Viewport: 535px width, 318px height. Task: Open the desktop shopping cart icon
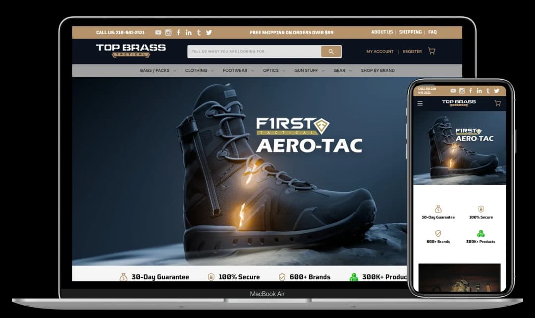click(431, 51)
